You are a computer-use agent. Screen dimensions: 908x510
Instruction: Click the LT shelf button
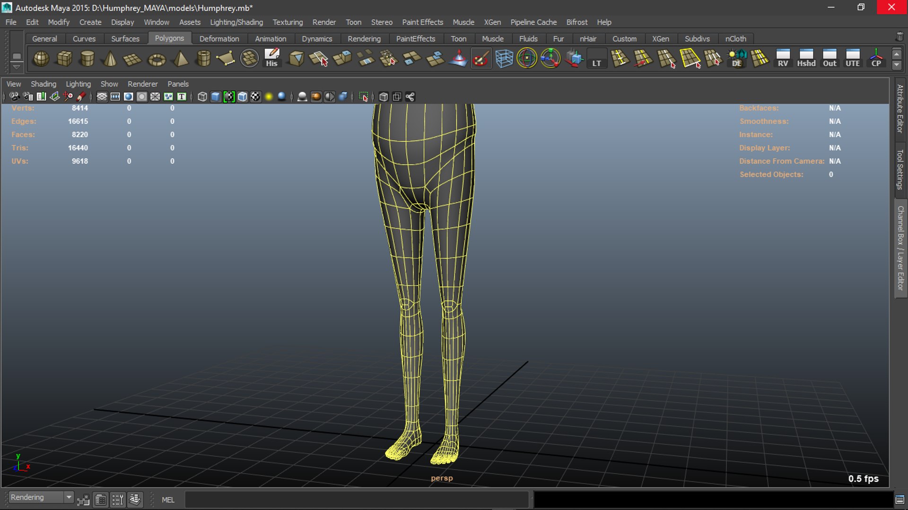(x=597, y=59)
